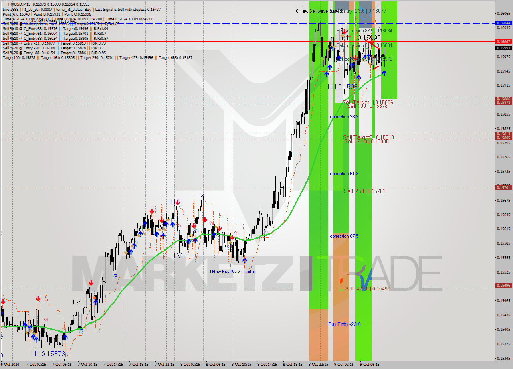Click the 'I I I 0.15931' wave label
This screenshot has height=369, width=513.
344,87
